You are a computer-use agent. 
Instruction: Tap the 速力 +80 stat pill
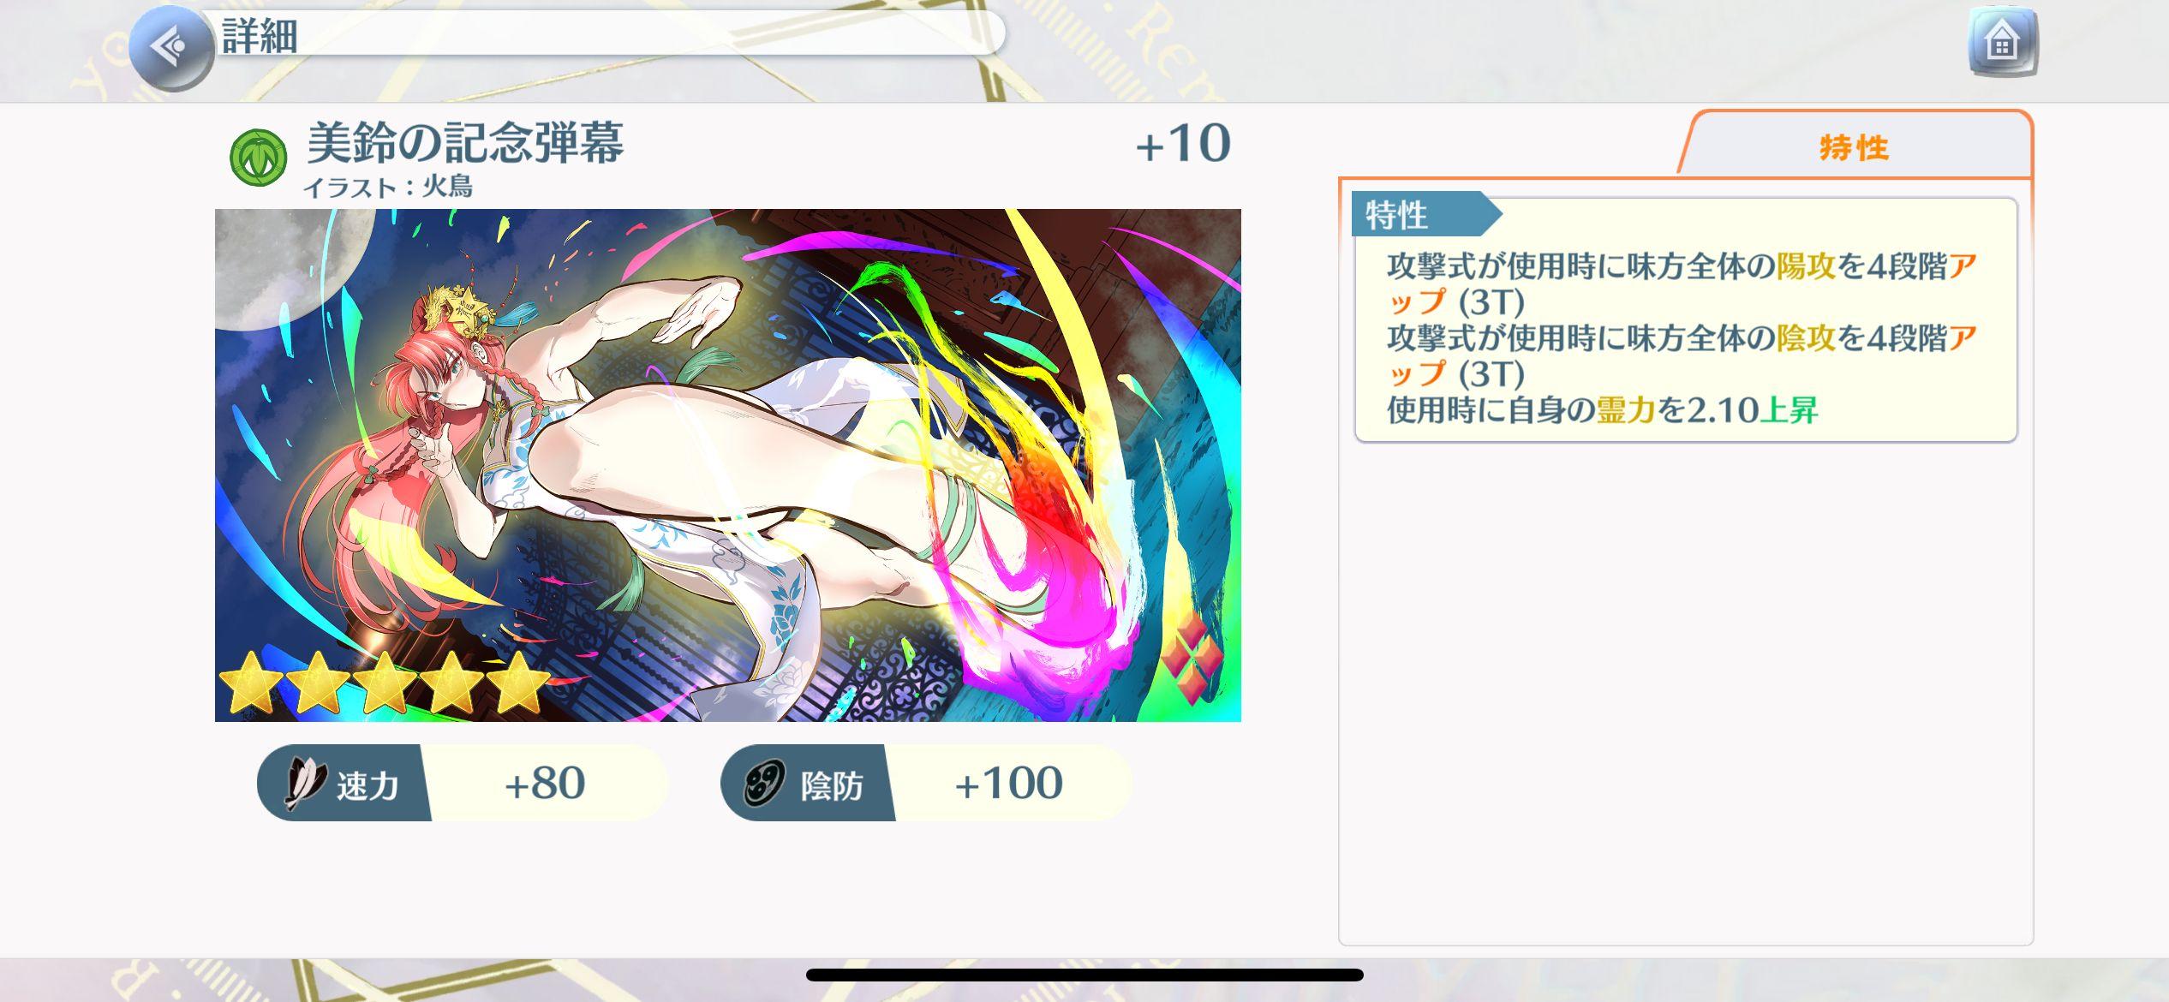(463, 783)
